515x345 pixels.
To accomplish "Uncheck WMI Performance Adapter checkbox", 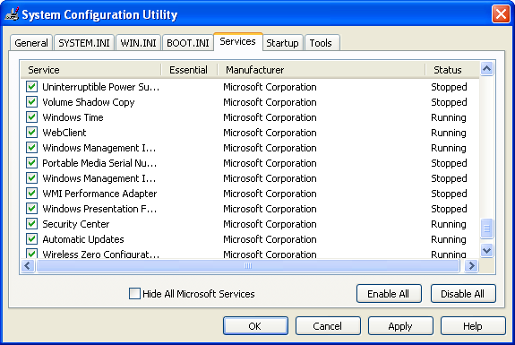I will pos(32,194).
